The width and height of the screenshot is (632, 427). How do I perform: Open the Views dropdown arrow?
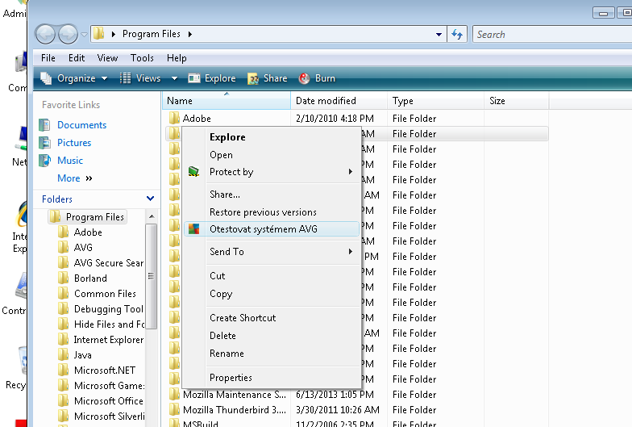point(174,78)
